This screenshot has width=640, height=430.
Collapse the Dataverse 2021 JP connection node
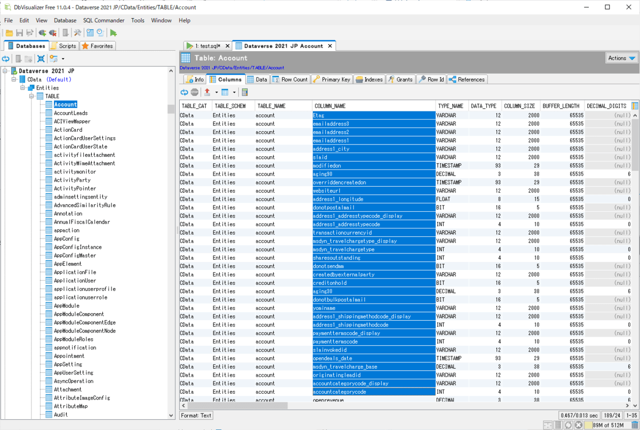coord(5,71)
